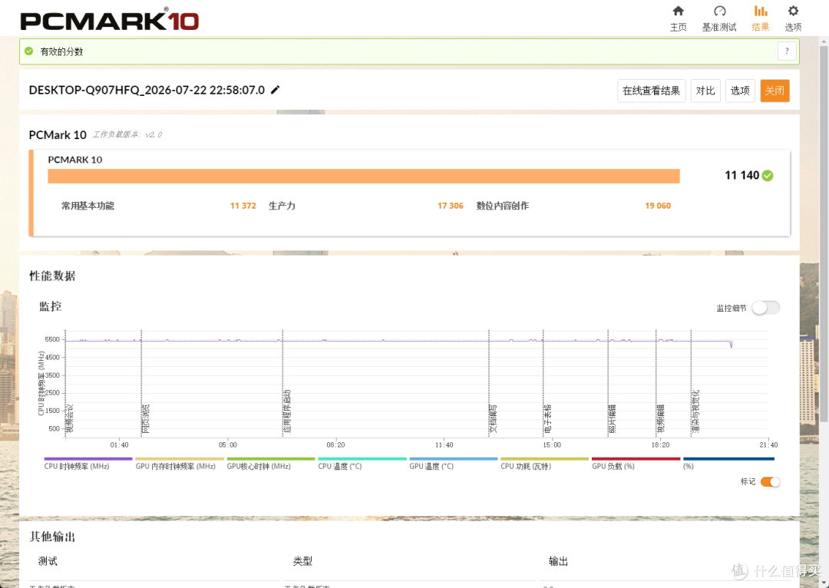Switch to the 结果 results tab
Viewport: 829px width, 588px height.
(760, 18)
